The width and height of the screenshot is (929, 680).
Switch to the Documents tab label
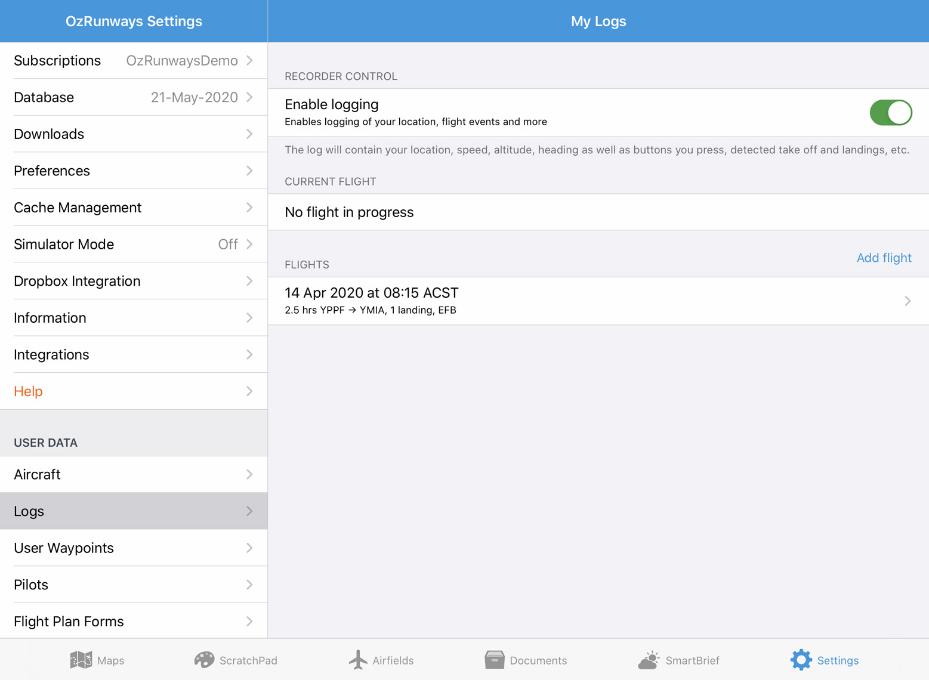click(538, 660)
